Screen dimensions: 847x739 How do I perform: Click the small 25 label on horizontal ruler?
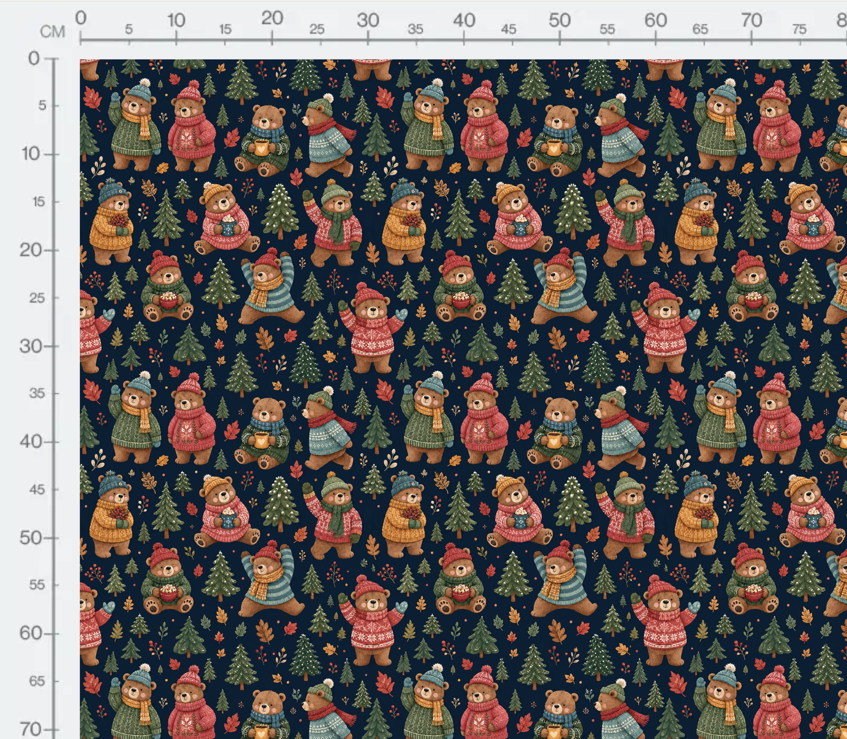click(x=317, y=29)
